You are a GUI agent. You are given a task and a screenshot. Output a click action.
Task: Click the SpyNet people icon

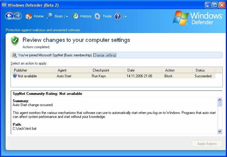pyautogui.click(x=15, y=55)
